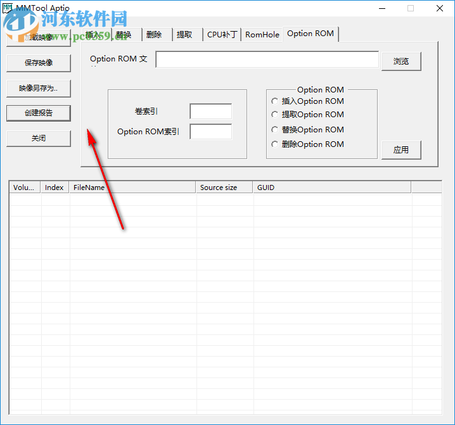455x425 pixels.
Task: Click 映像另存为.. button
Action: coord(39,89)
